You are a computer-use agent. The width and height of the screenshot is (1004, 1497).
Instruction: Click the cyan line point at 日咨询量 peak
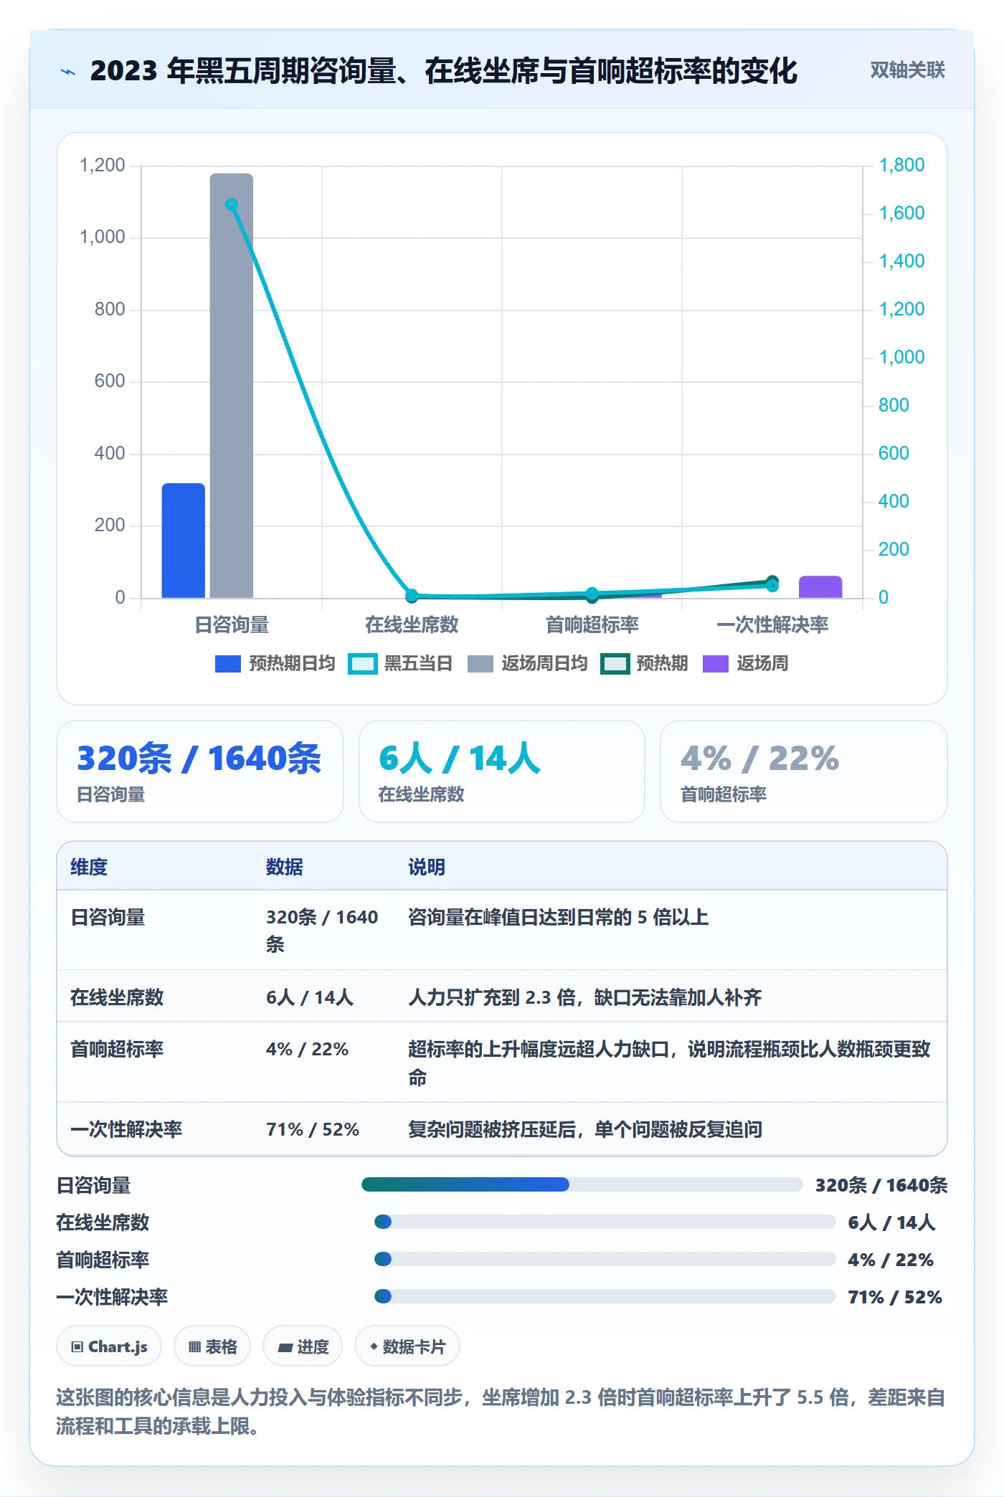pyautogui.click(x=231, y=204)
